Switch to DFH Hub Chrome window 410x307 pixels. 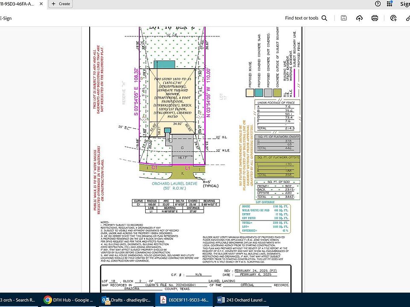[68, 300]
